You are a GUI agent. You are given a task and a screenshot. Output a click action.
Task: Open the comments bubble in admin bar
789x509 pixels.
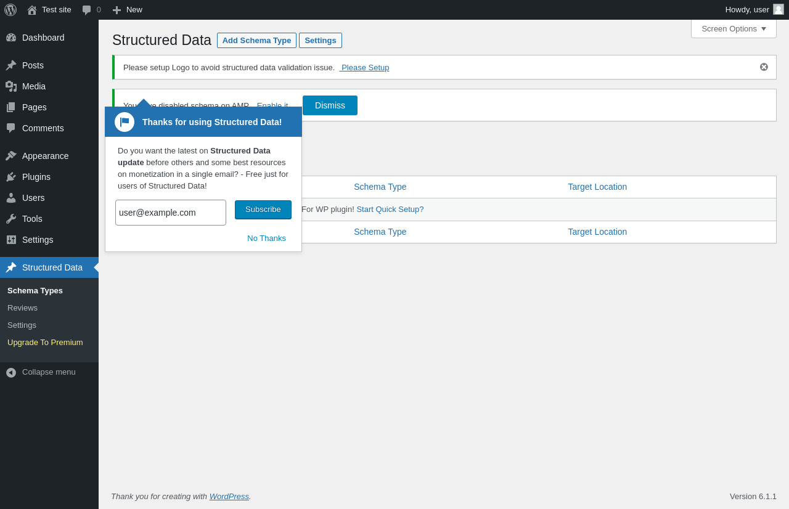click(x=91, y=10)
